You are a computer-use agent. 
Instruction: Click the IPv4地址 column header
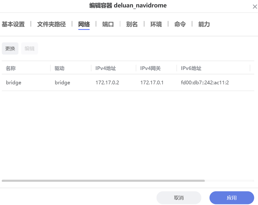coord(106,68)
